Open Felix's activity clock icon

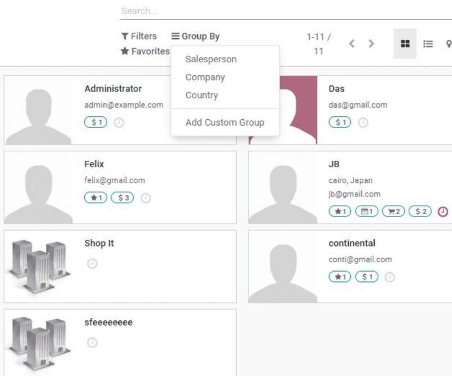[145, 198]
